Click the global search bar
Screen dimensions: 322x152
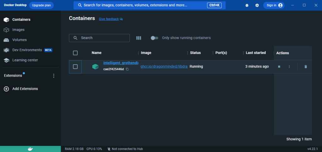pyautogui.click(x=149, y=5)
